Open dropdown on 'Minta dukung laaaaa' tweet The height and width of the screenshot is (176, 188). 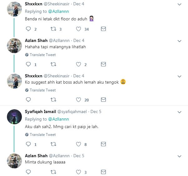[179, 156]
